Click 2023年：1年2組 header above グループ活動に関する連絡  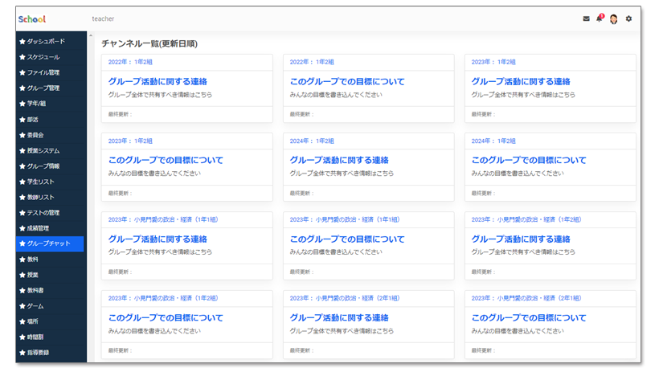493,62
